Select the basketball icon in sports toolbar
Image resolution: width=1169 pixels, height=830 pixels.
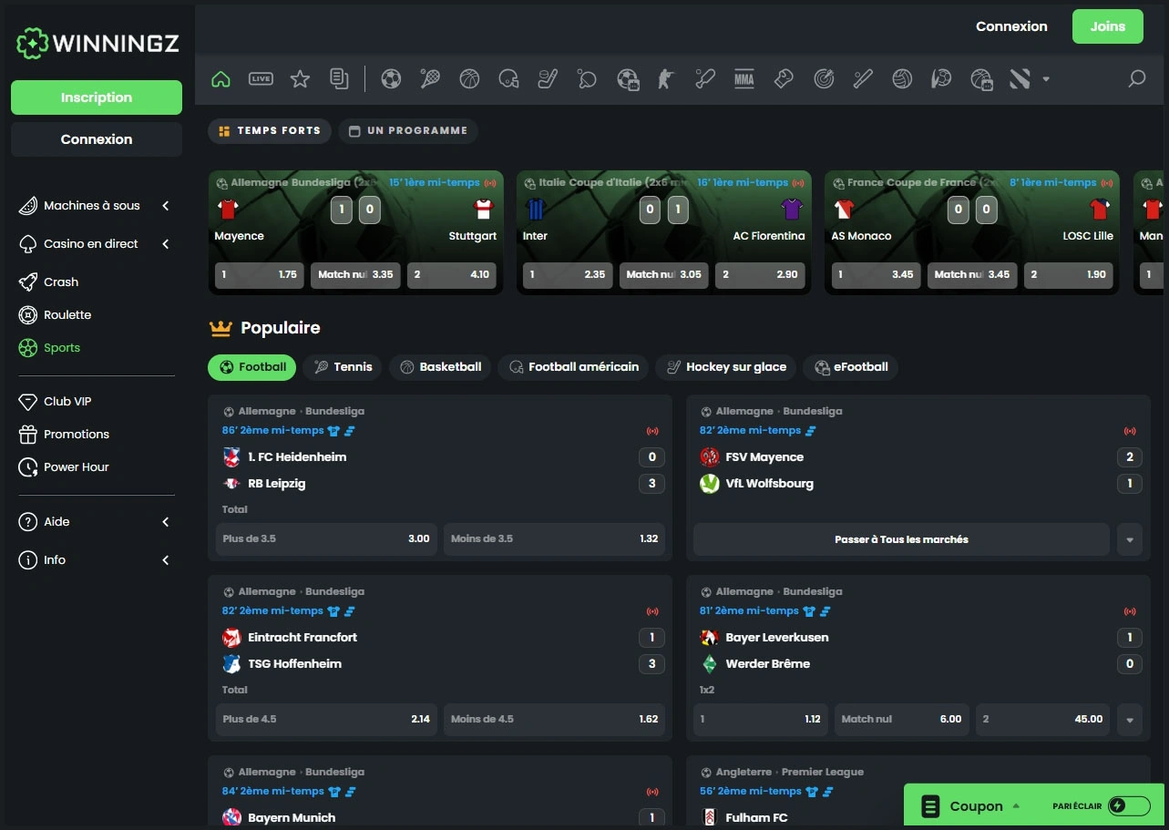click(469, 79)
